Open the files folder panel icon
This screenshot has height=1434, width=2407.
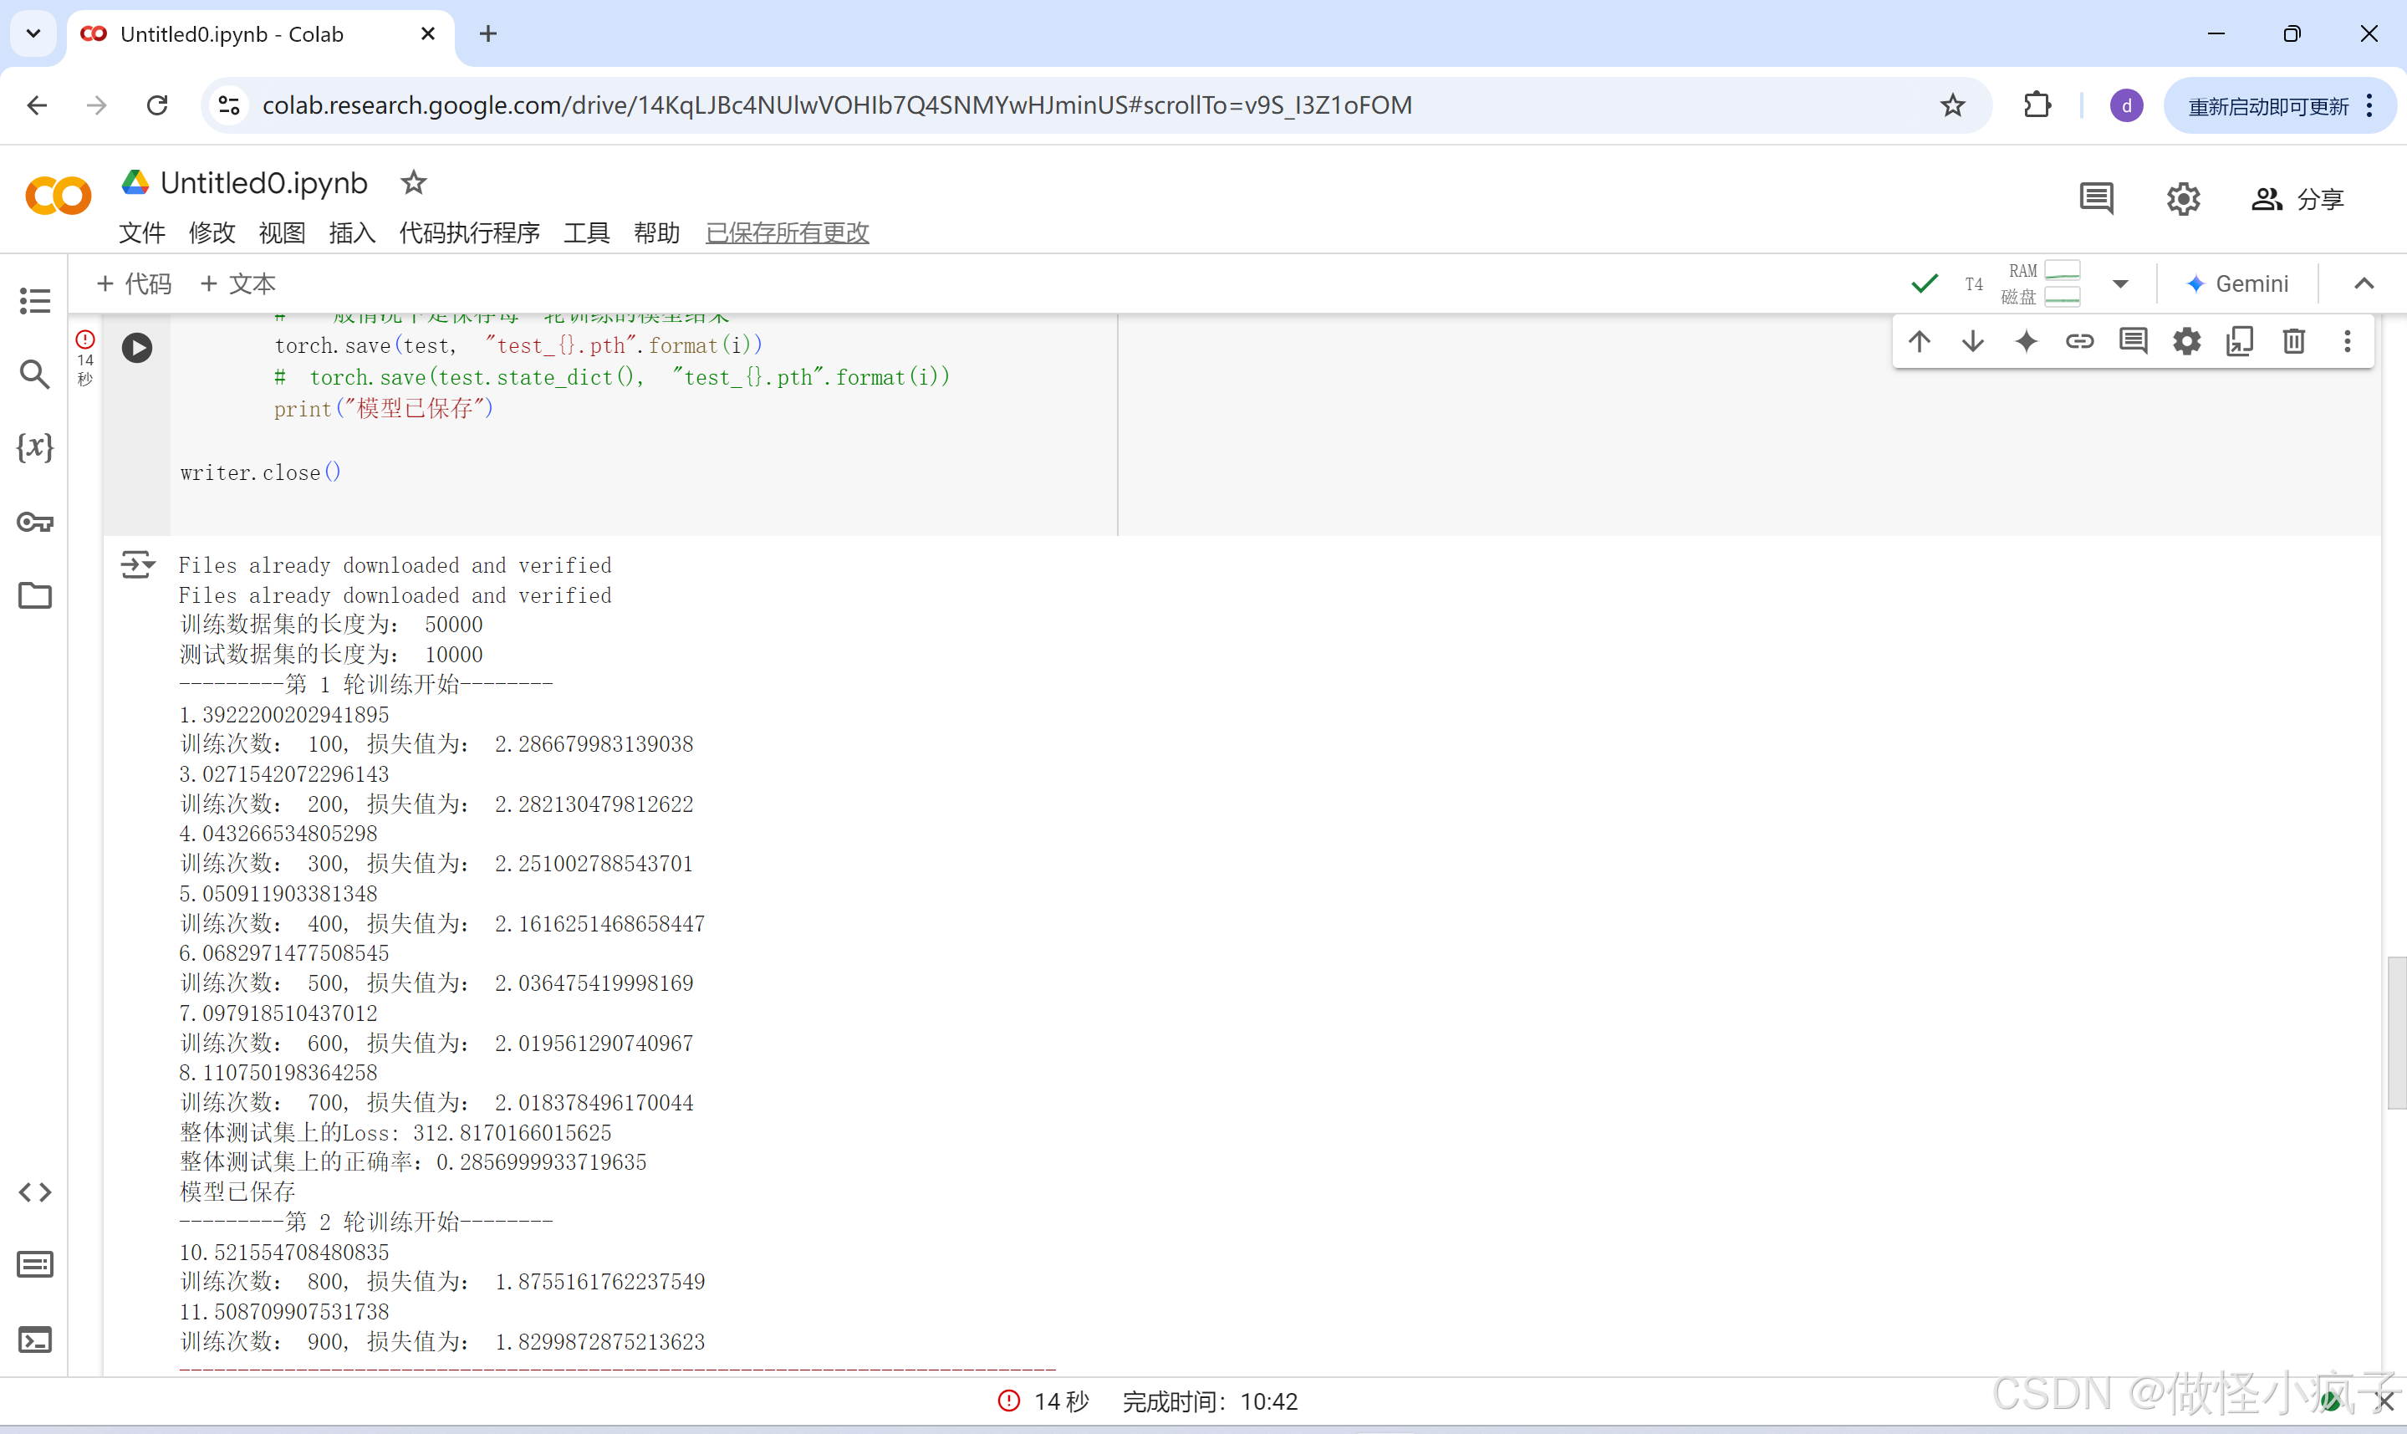35,595
